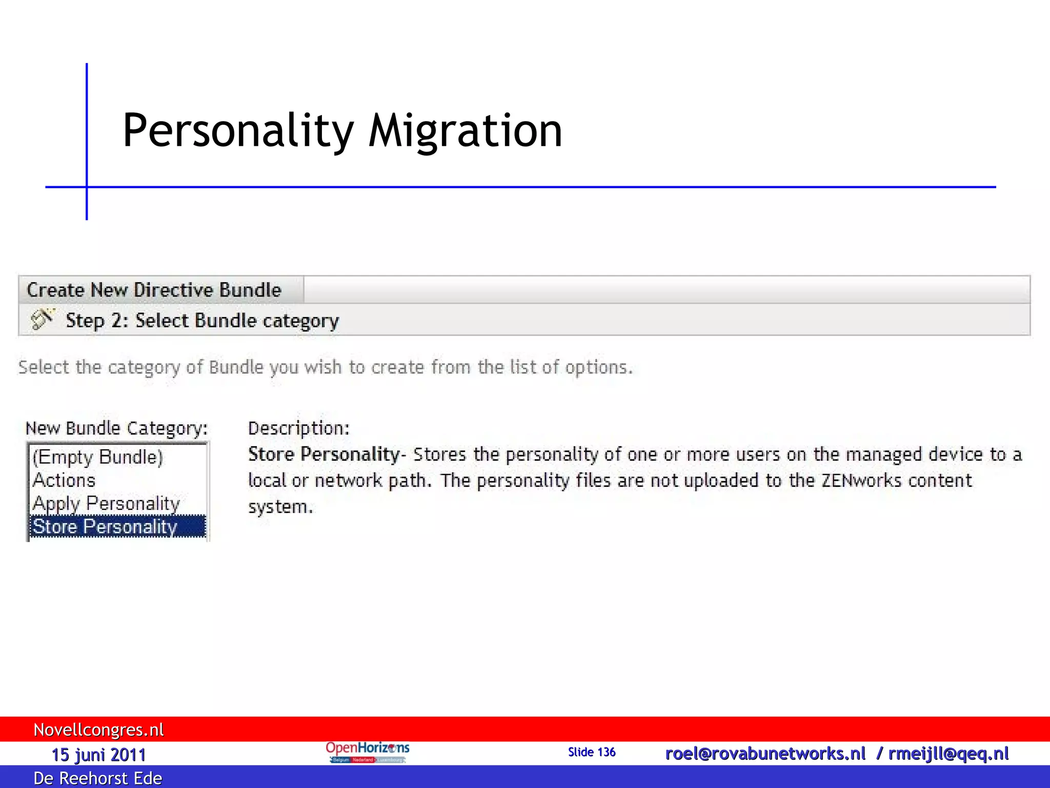Click the rmeijll@qeq.nl email address
This screenshot has height=788, width=1050.
pyautogui.click(x=948, y=754)
